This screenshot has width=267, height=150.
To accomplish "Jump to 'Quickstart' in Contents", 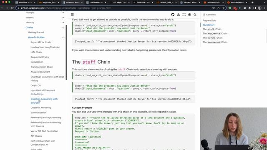I will click(209, 25).
